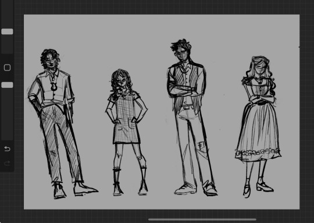Tap the pendant necklace on the leftmost figure
Image resolution: width=314 pixels, height=223 pixels.
point(53,86)
